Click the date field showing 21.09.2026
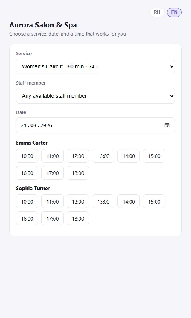This screenshot has height=318, width=191. [x=95, y=125]
